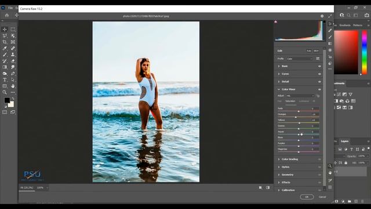The width and height of the screenshot is (371, 209).
Task: Expand the Effects panel
Action: click(279, 182)
